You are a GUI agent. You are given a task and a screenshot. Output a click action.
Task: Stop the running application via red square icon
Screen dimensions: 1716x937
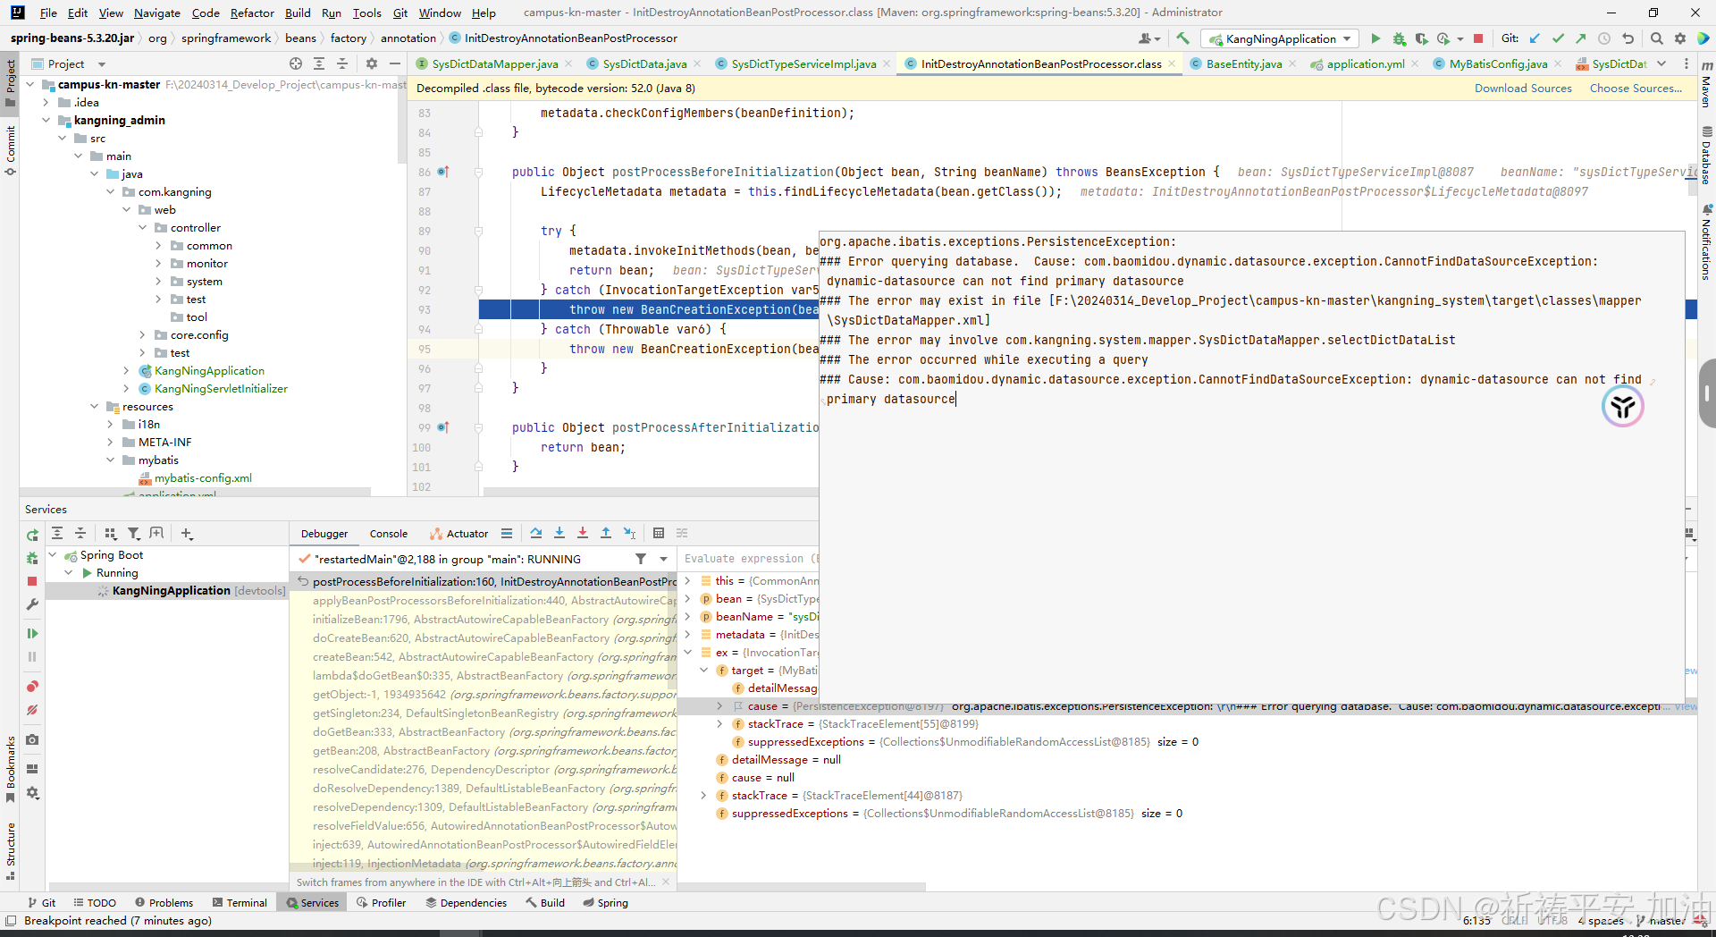coord(1479,38)
